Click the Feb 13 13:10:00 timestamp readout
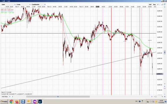The height and width of the screenshot is (104, 167). (x=6, y=92)
